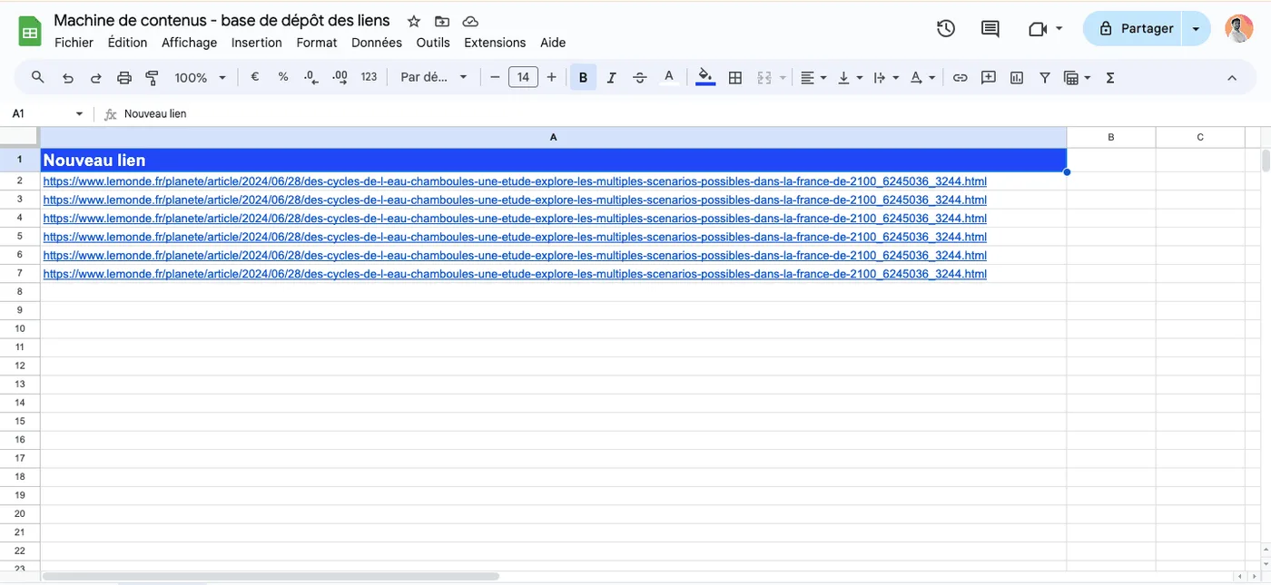Screen dimensions: 1271x585
Task: Open text rotation dropdown
Action: click(922, 78)
